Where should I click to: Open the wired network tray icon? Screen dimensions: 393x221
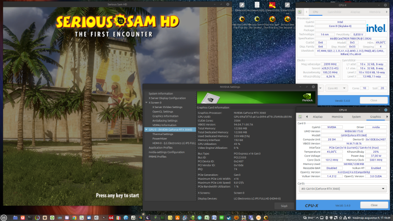[345, 218]
